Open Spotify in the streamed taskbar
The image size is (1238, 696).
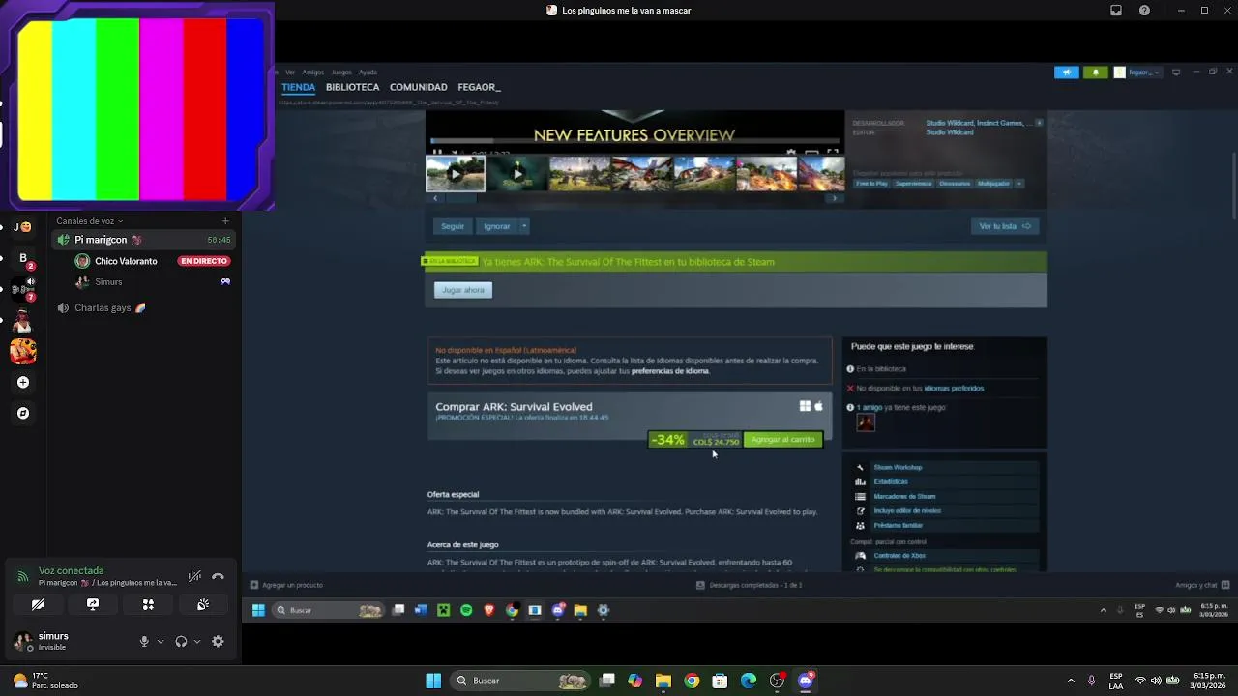[466, 610]
